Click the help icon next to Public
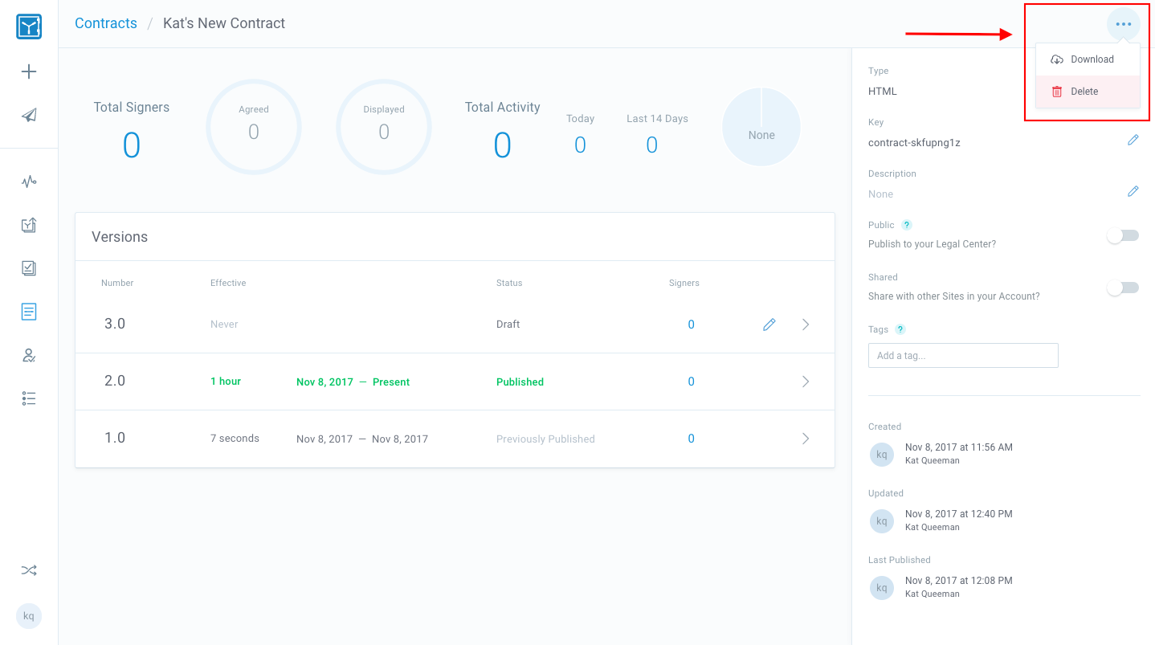Screen dimensions: 1155x645 [x=906, y=225]
